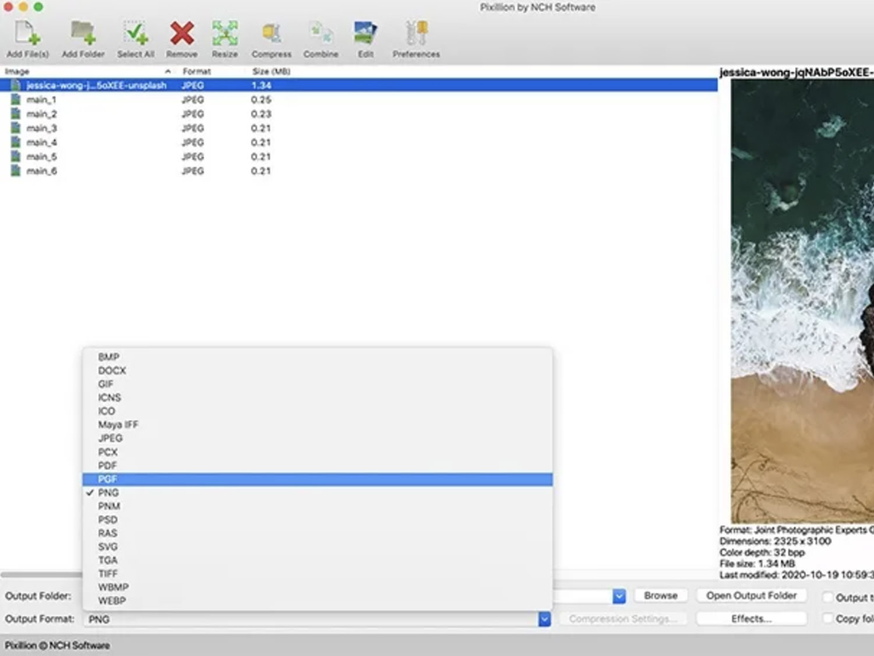Select the main_1 file row

tap(359, 100)
